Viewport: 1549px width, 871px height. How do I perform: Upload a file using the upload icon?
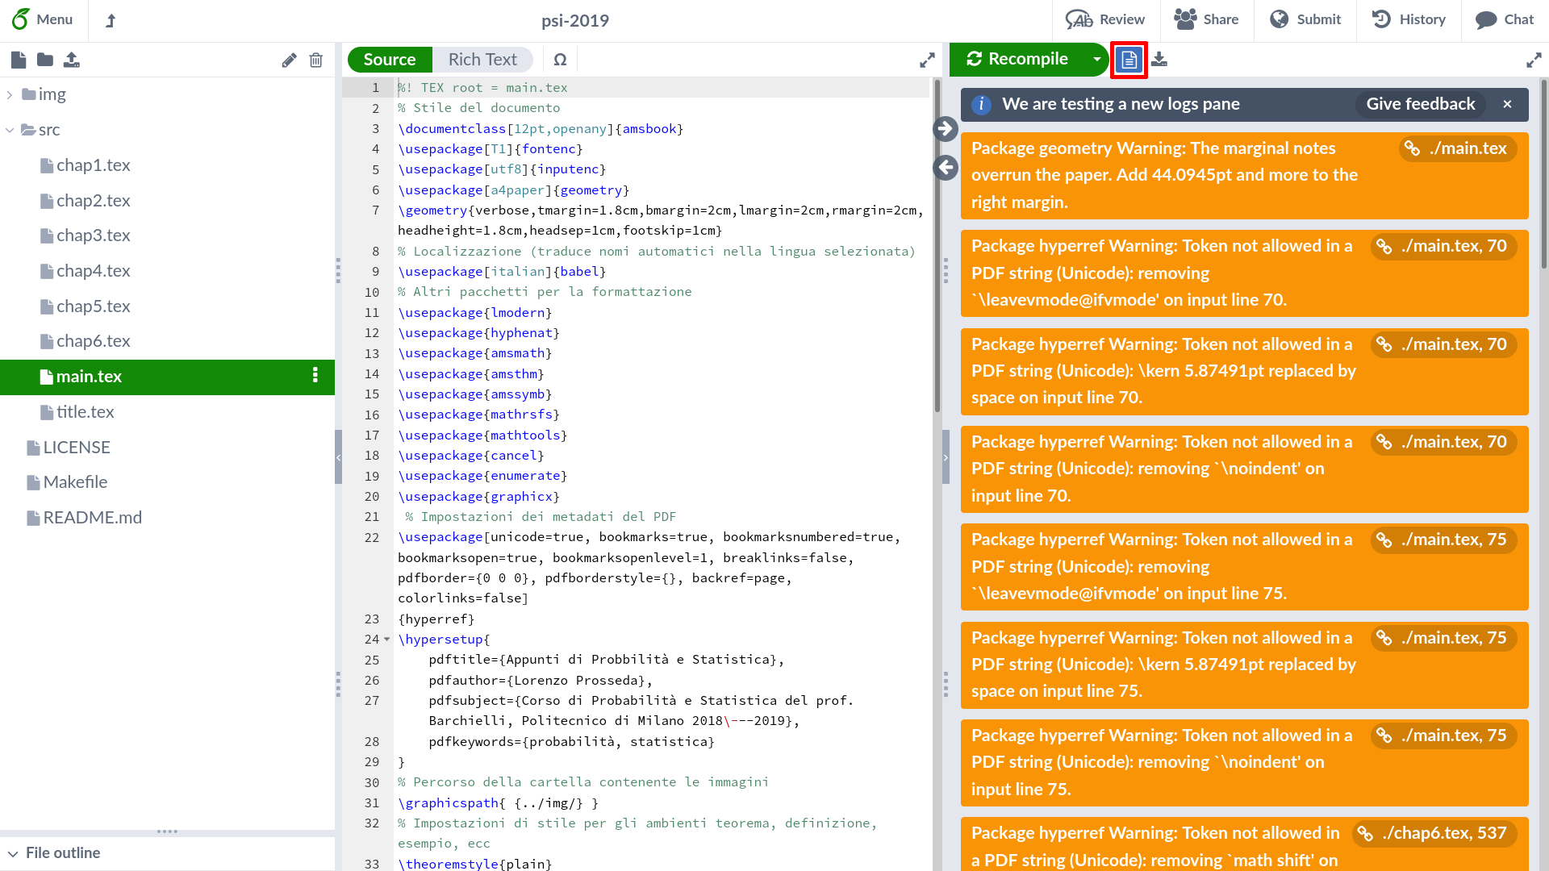tap(72, 59)
